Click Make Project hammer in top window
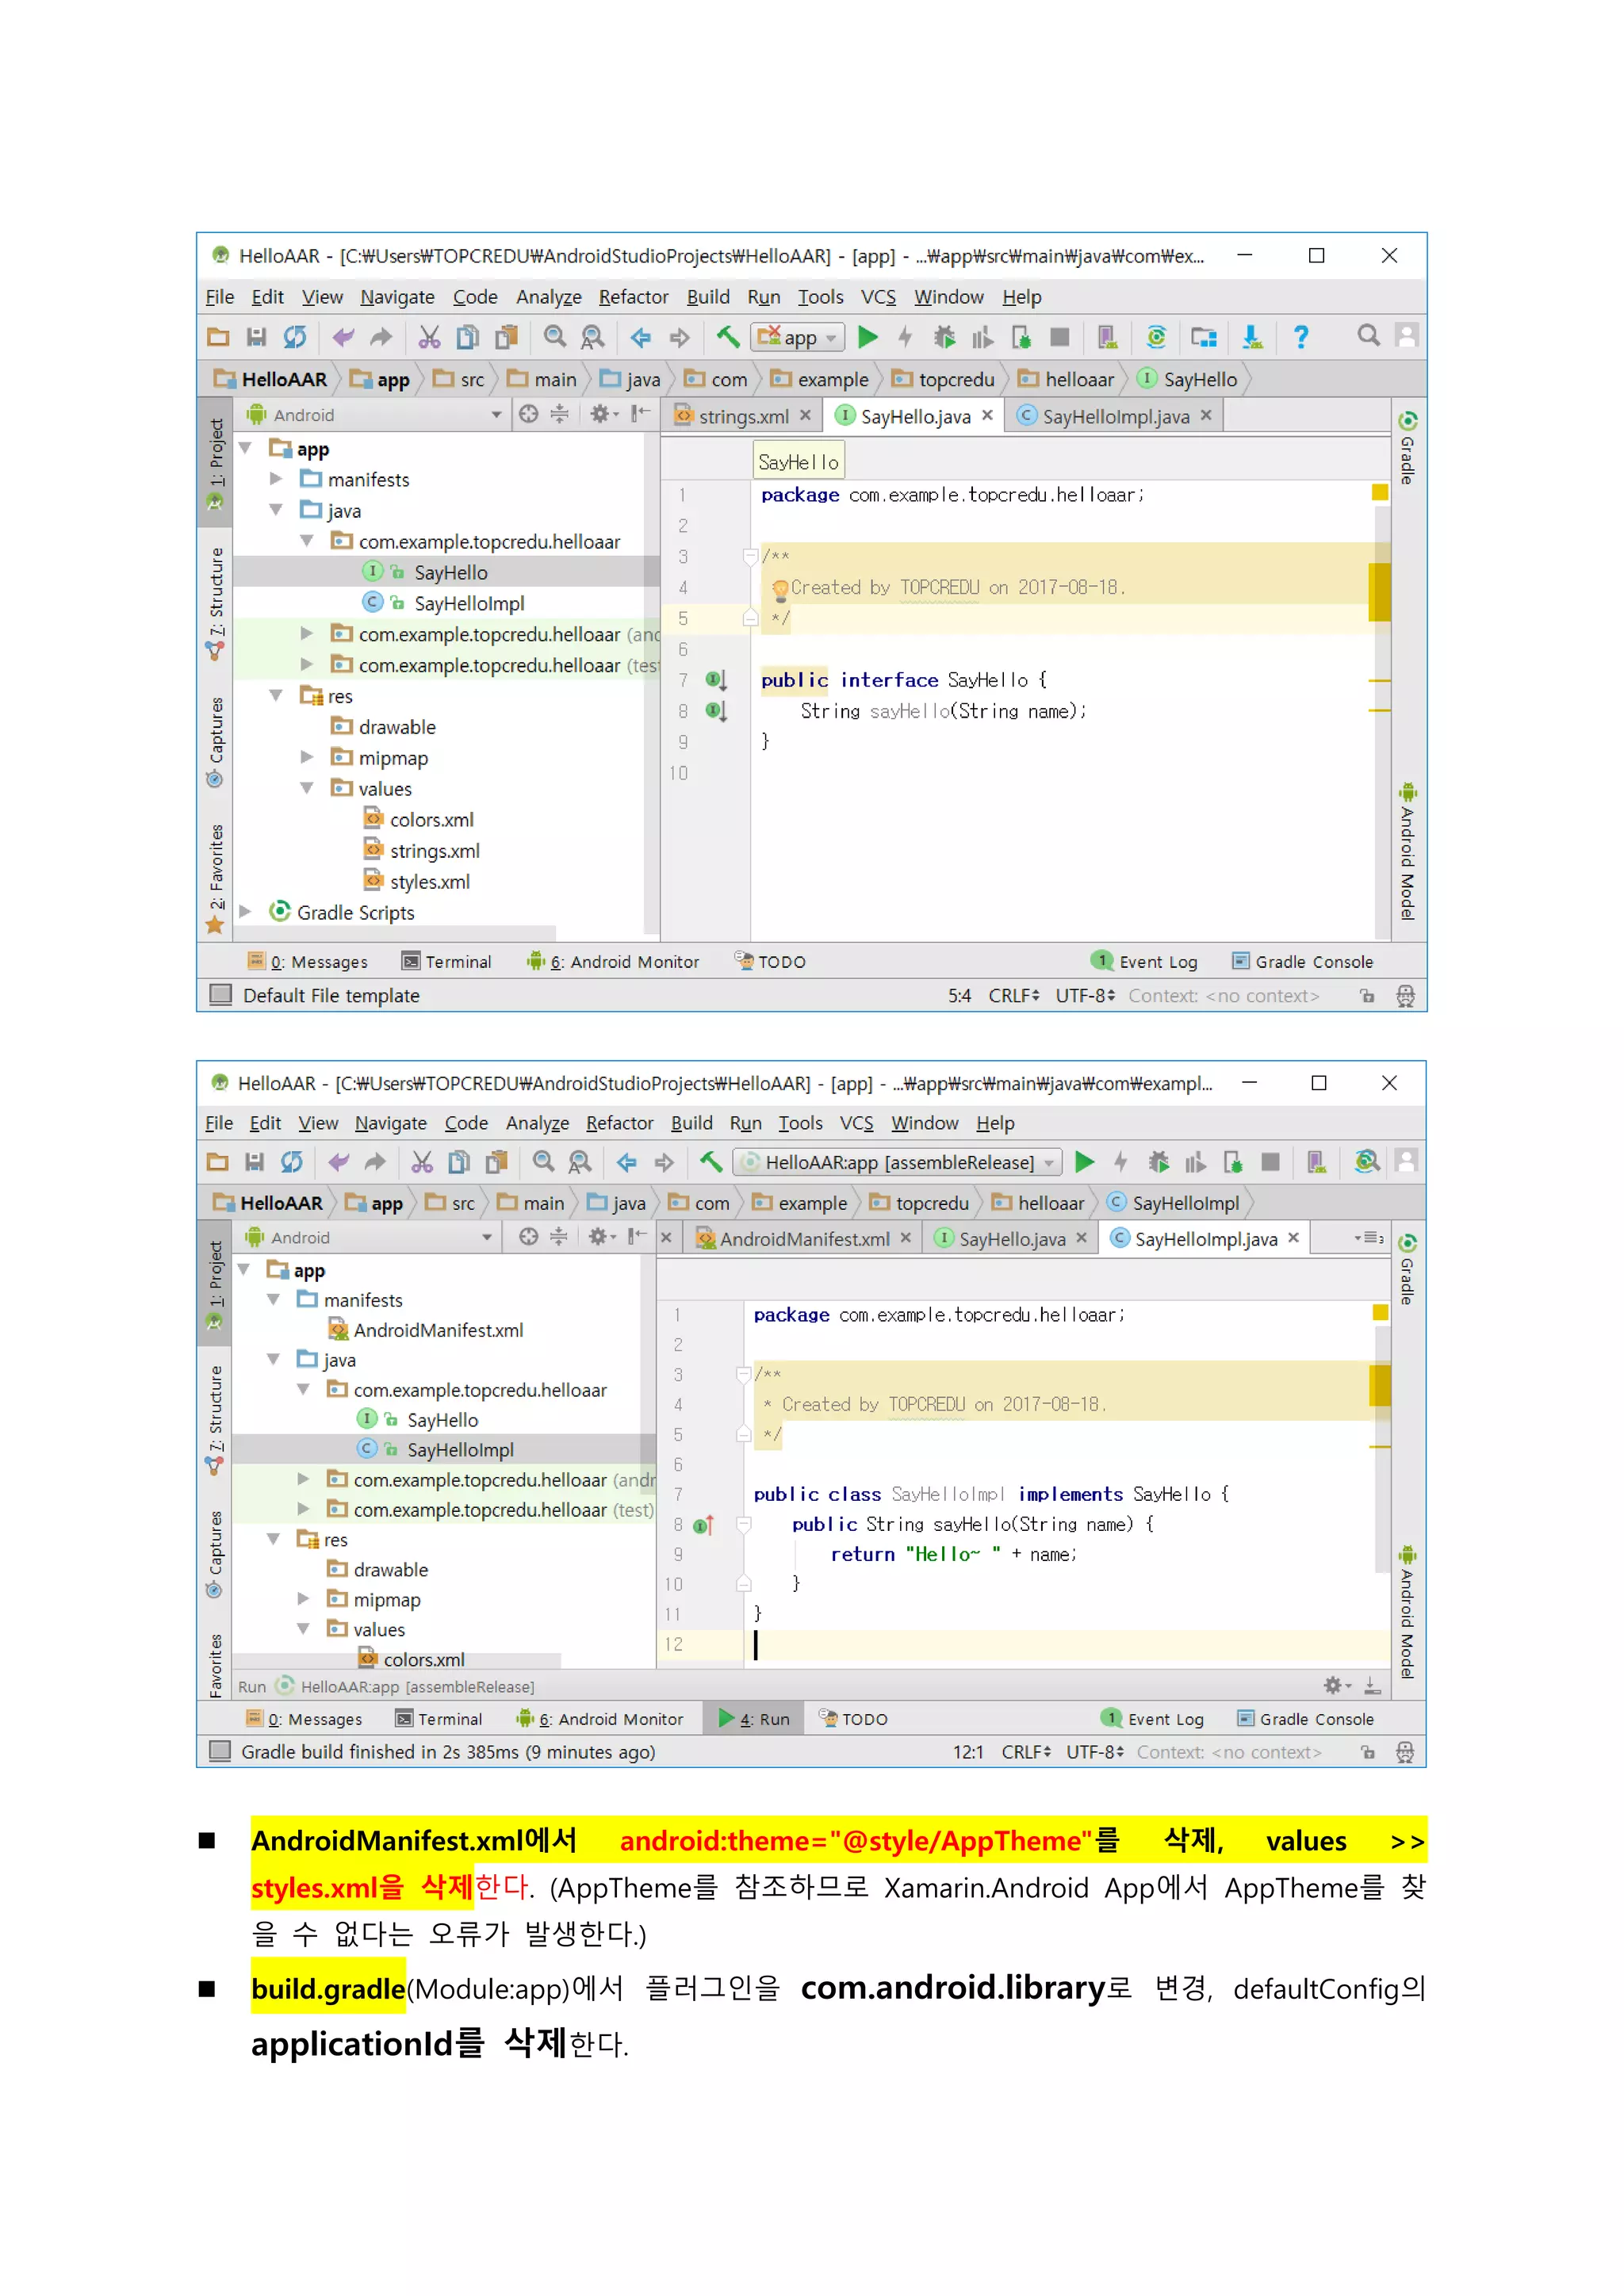The height and width of the screenshot is (2296, 1624). coord(728,338)
